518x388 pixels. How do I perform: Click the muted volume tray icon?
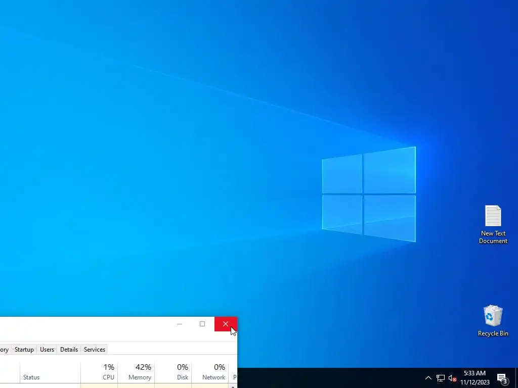click(x=452, y=378)
